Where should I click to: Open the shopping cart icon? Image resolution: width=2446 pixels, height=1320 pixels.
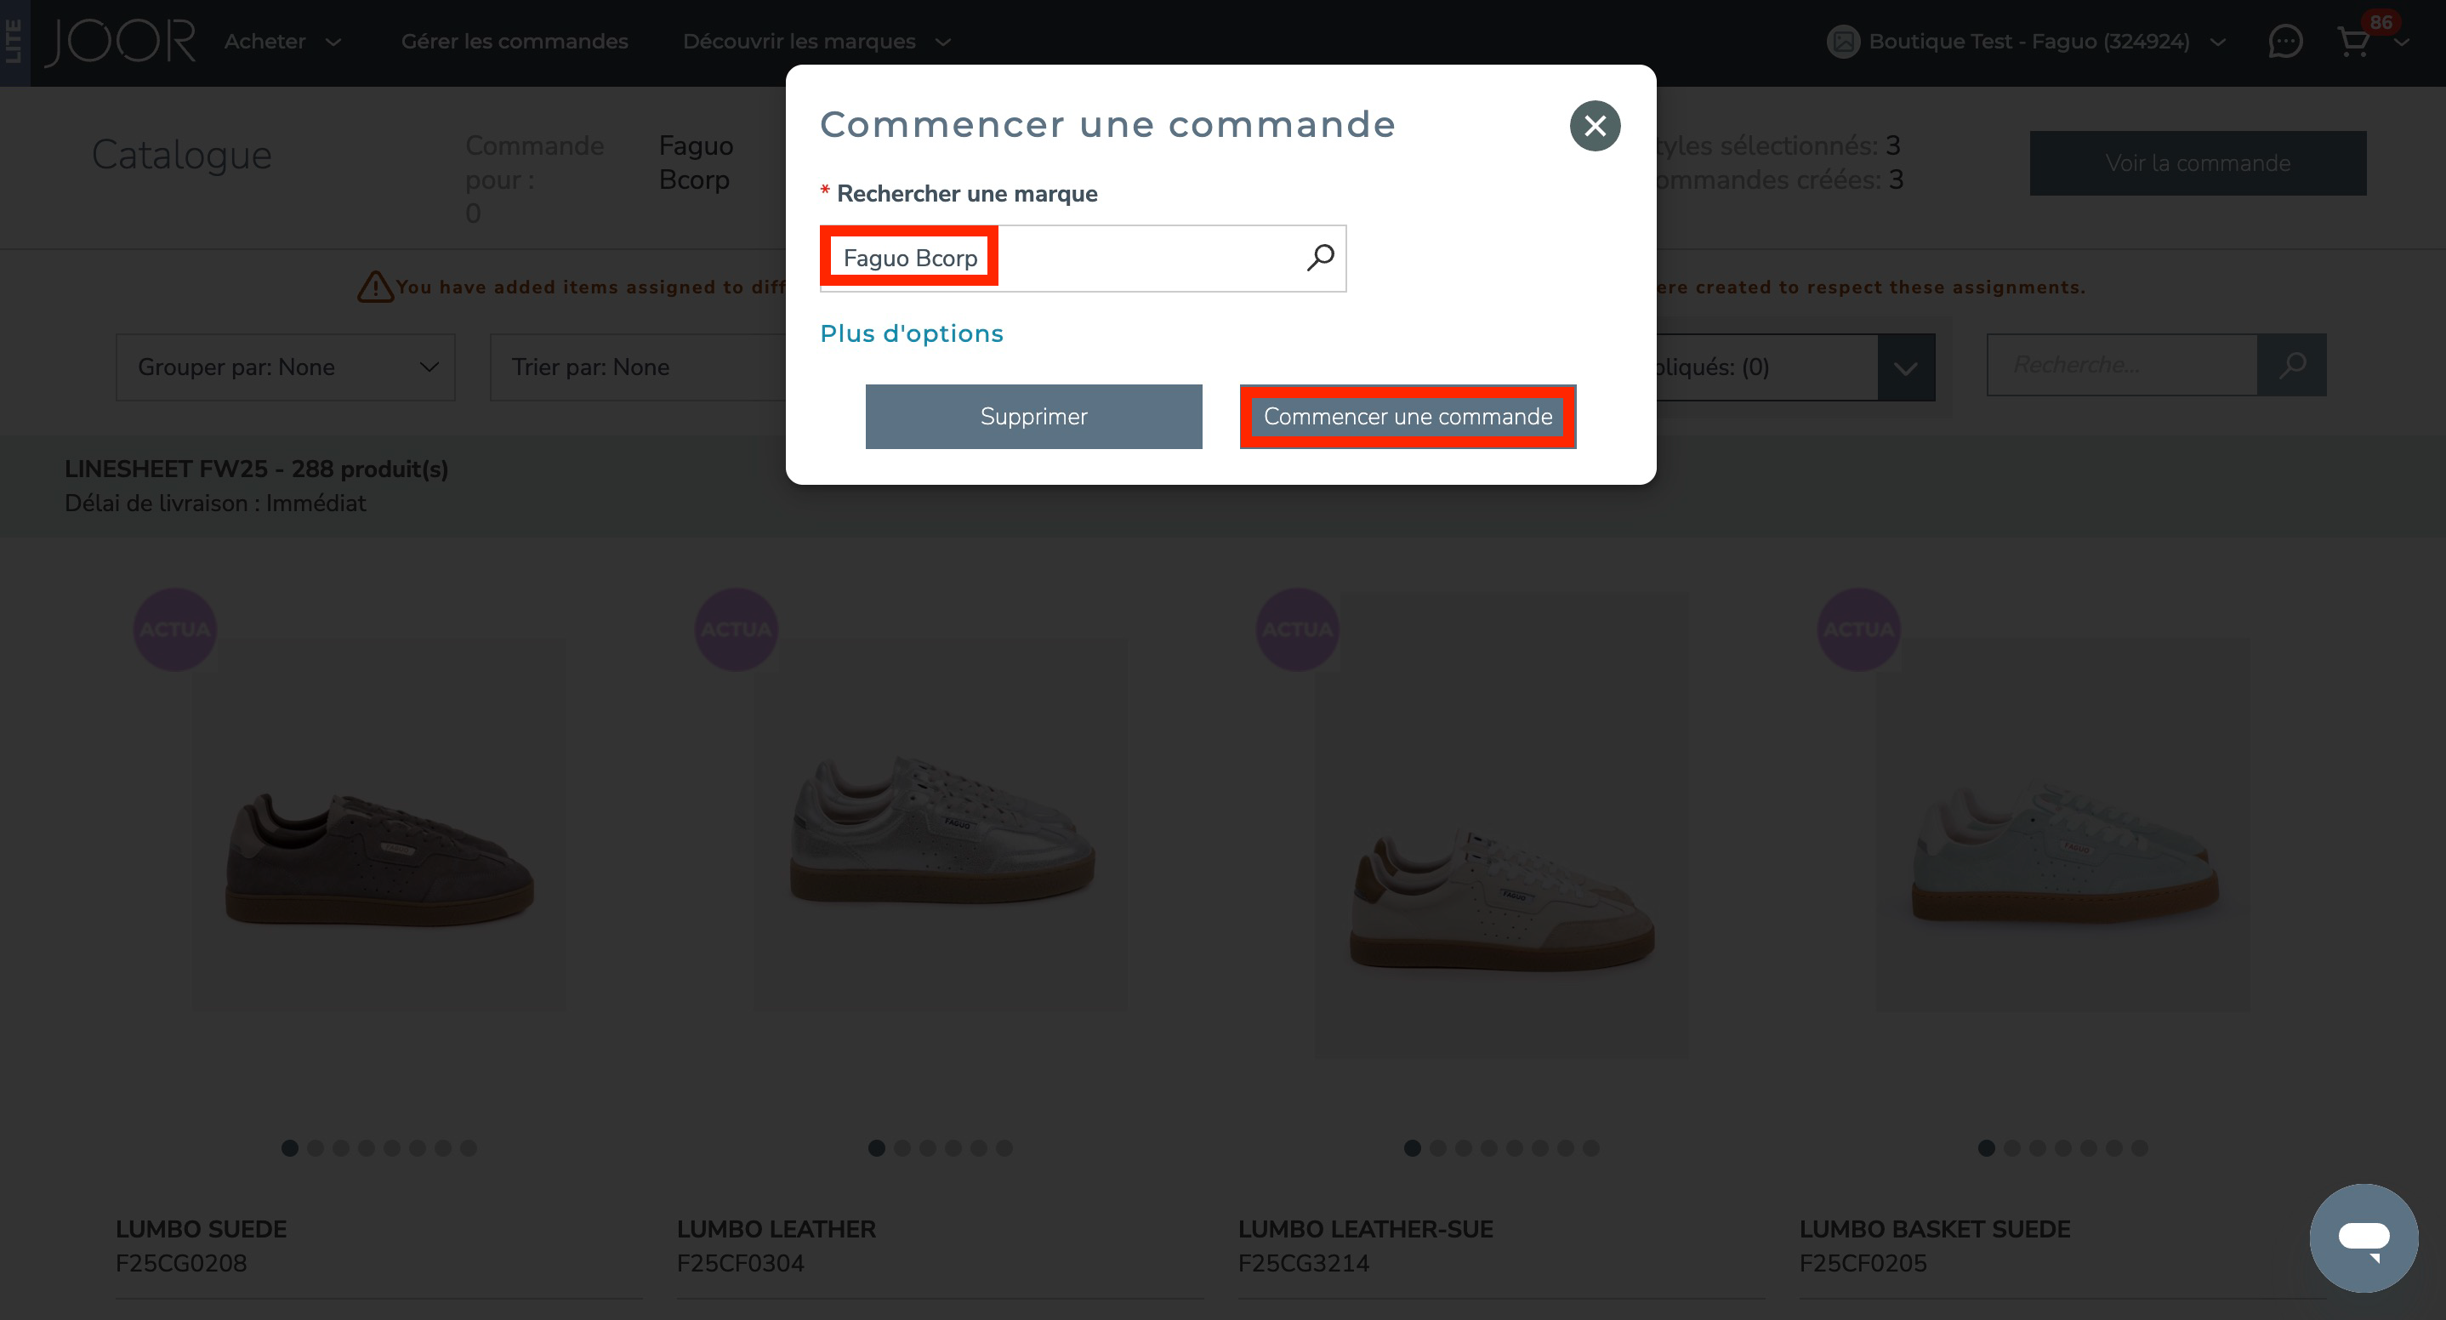pyautogui.click(x=2353, y=42)
